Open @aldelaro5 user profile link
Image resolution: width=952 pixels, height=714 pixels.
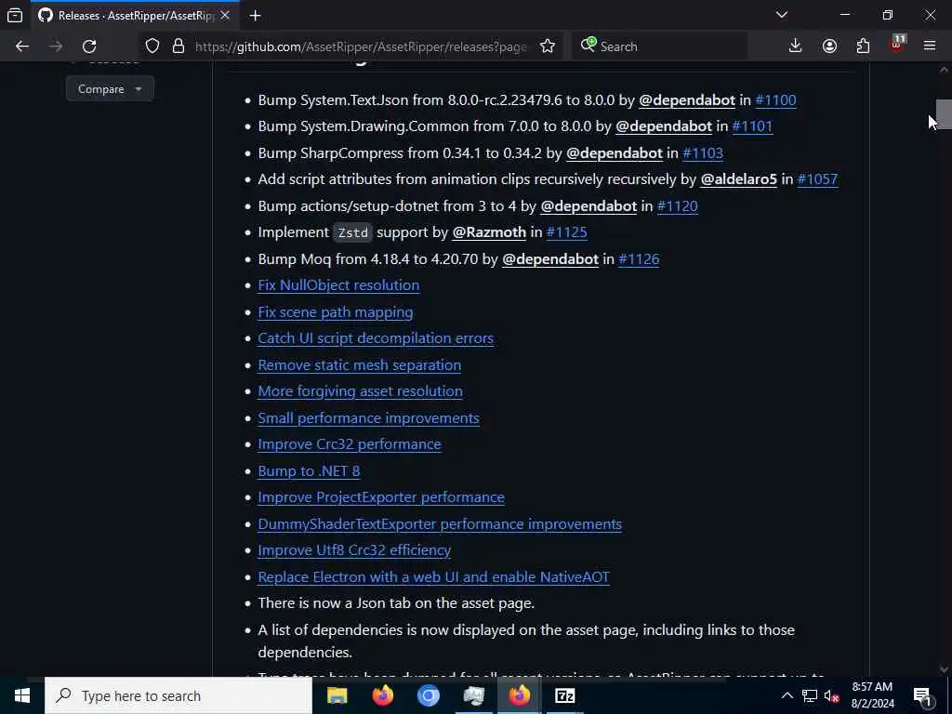point(739,179)
